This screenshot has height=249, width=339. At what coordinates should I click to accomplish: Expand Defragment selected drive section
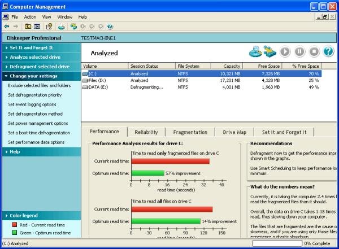point(41,67)
